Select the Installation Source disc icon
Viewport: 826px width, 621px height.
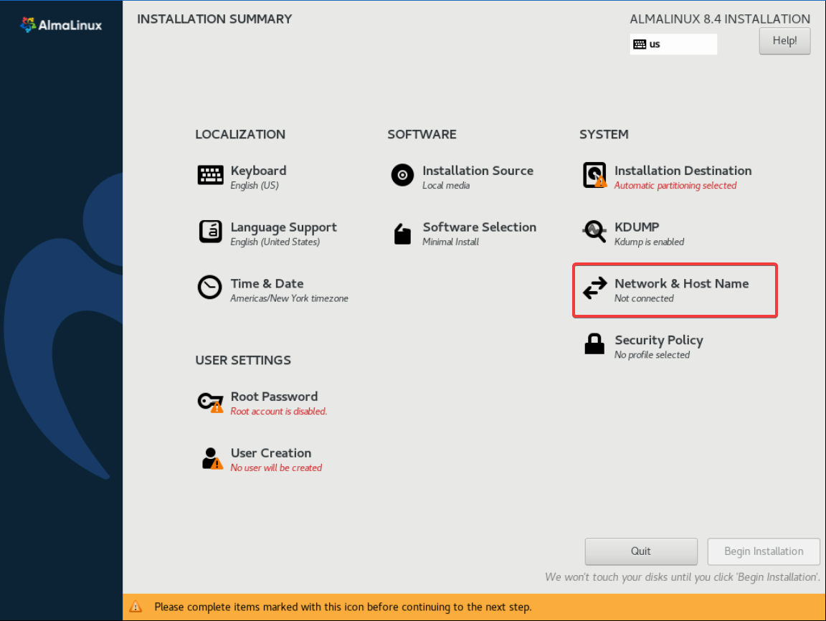[x=402, y=175]
